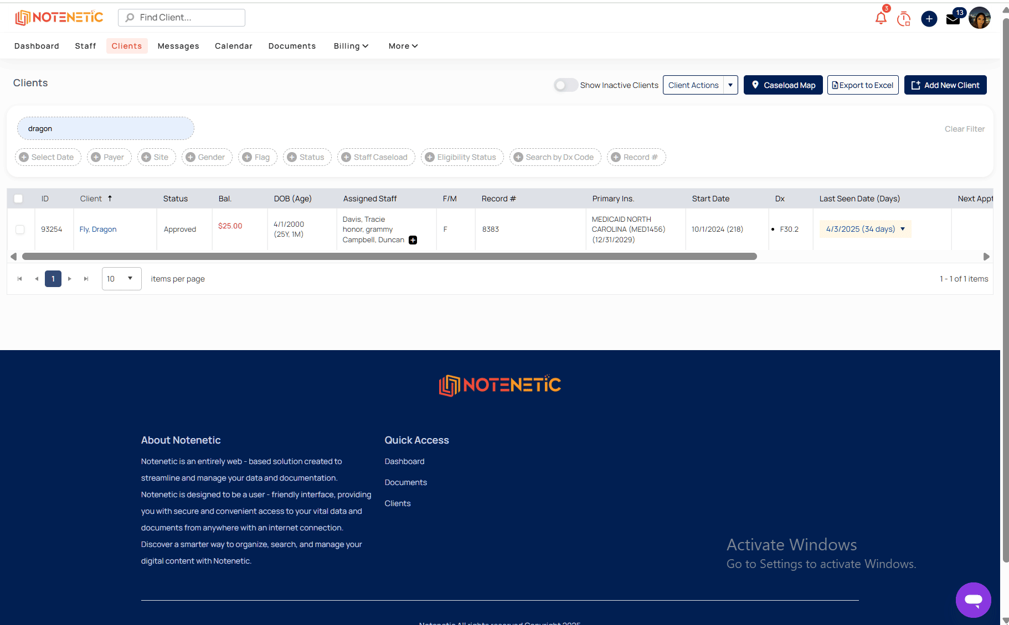
Task: Click Add New Client button
Action: click(945, 85)
